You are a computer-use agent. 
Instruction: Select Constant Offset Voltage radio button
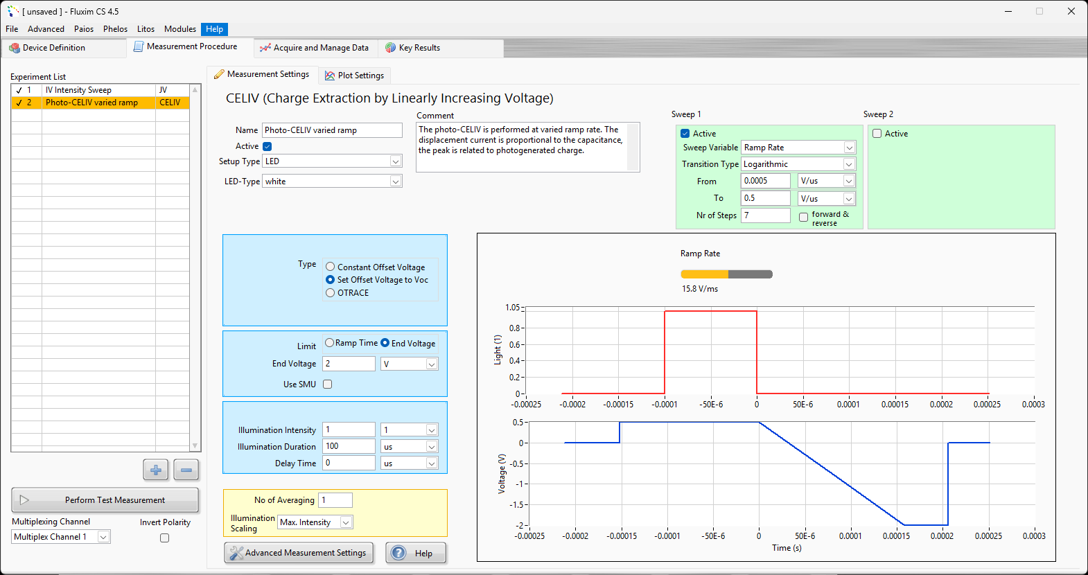(331, 267)
